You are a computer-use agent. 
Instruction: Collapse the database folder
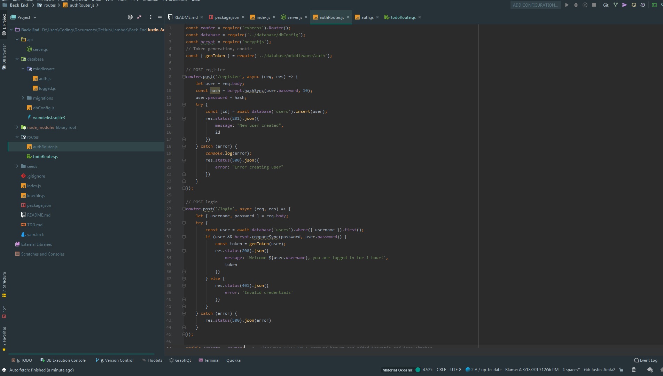17,59
